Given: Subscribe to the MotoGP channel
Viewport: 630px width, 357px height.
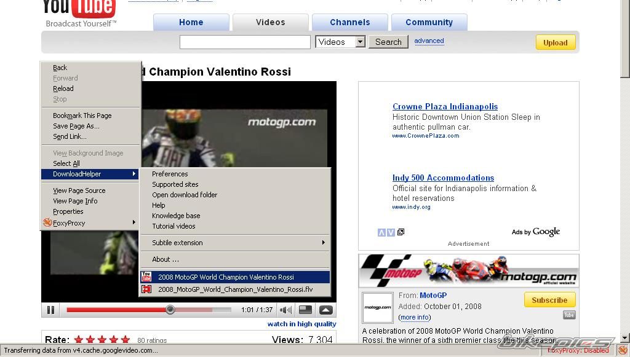Looking at the screenshot, I should tap(549, 300).
